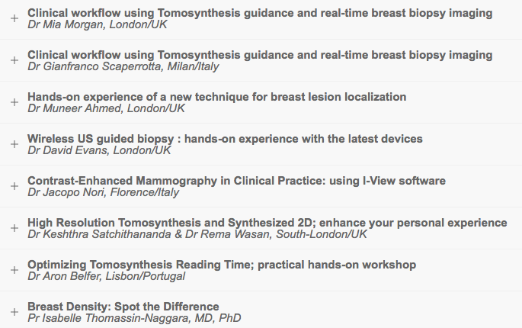Image resolution: width=522 pixels, height=328 pixels.
Task: Select speaker line Dr Muneer Ahmed, London/UK
Action: pyautogui.click(x=106, y=108)
